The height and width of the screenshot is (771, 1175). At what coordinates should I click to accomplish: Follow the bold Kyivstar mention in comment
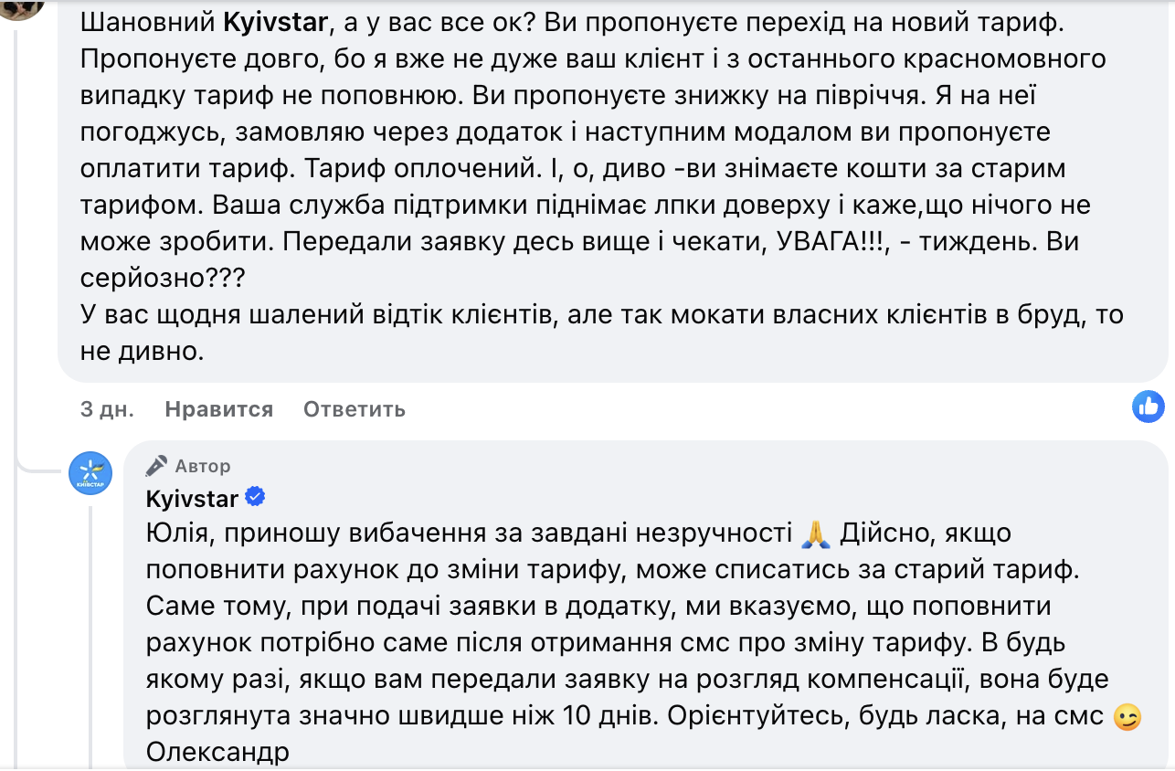coord(275,23)
